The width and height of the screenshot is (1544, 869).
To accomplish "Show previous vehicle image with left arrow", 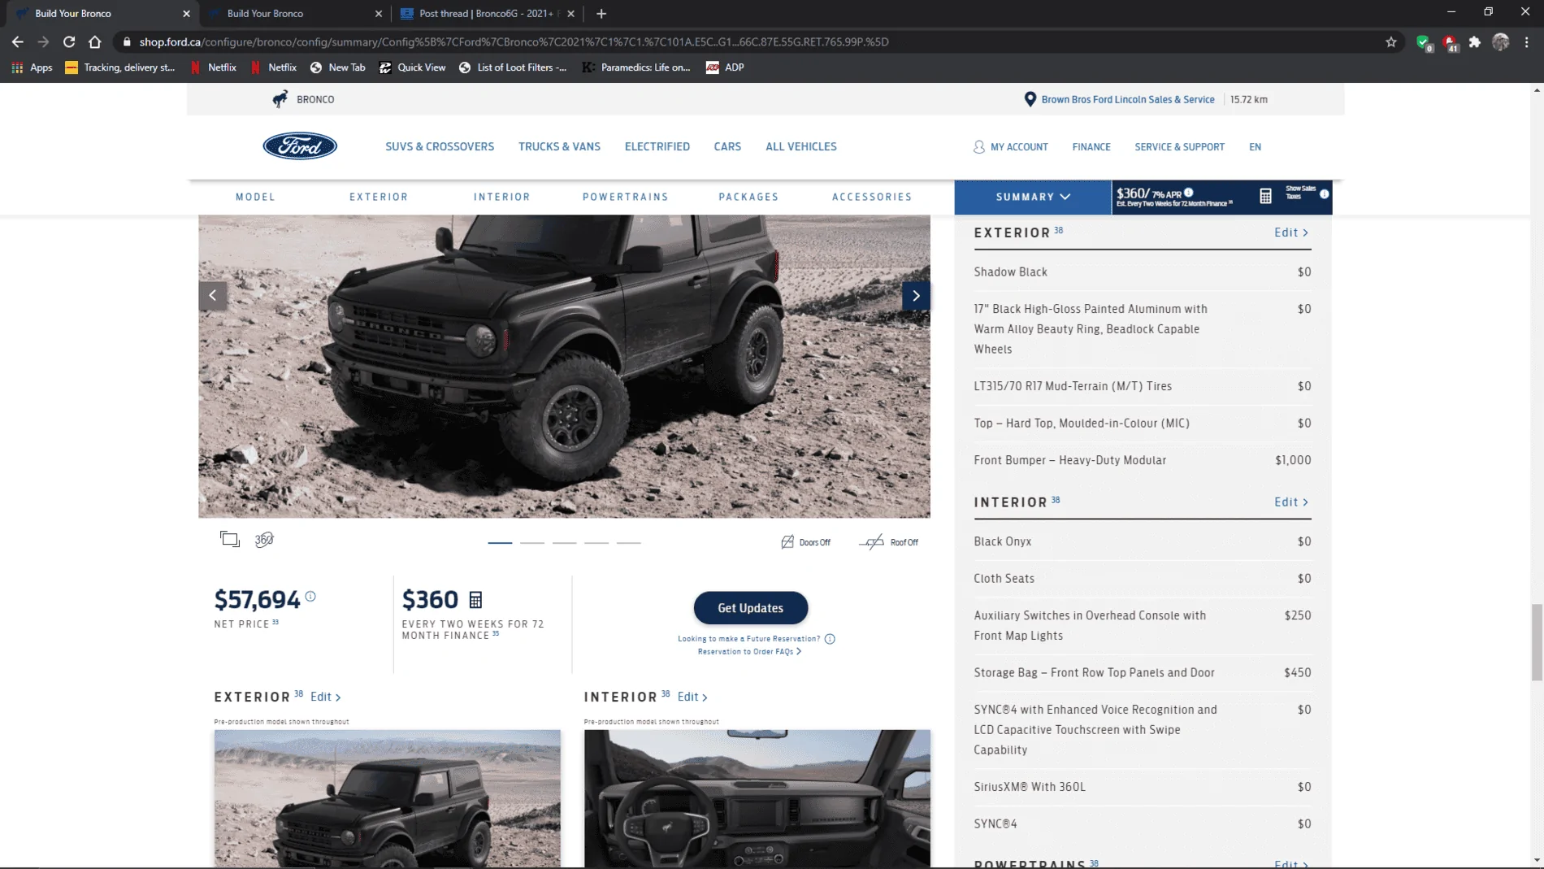I will tap(213, 296).
